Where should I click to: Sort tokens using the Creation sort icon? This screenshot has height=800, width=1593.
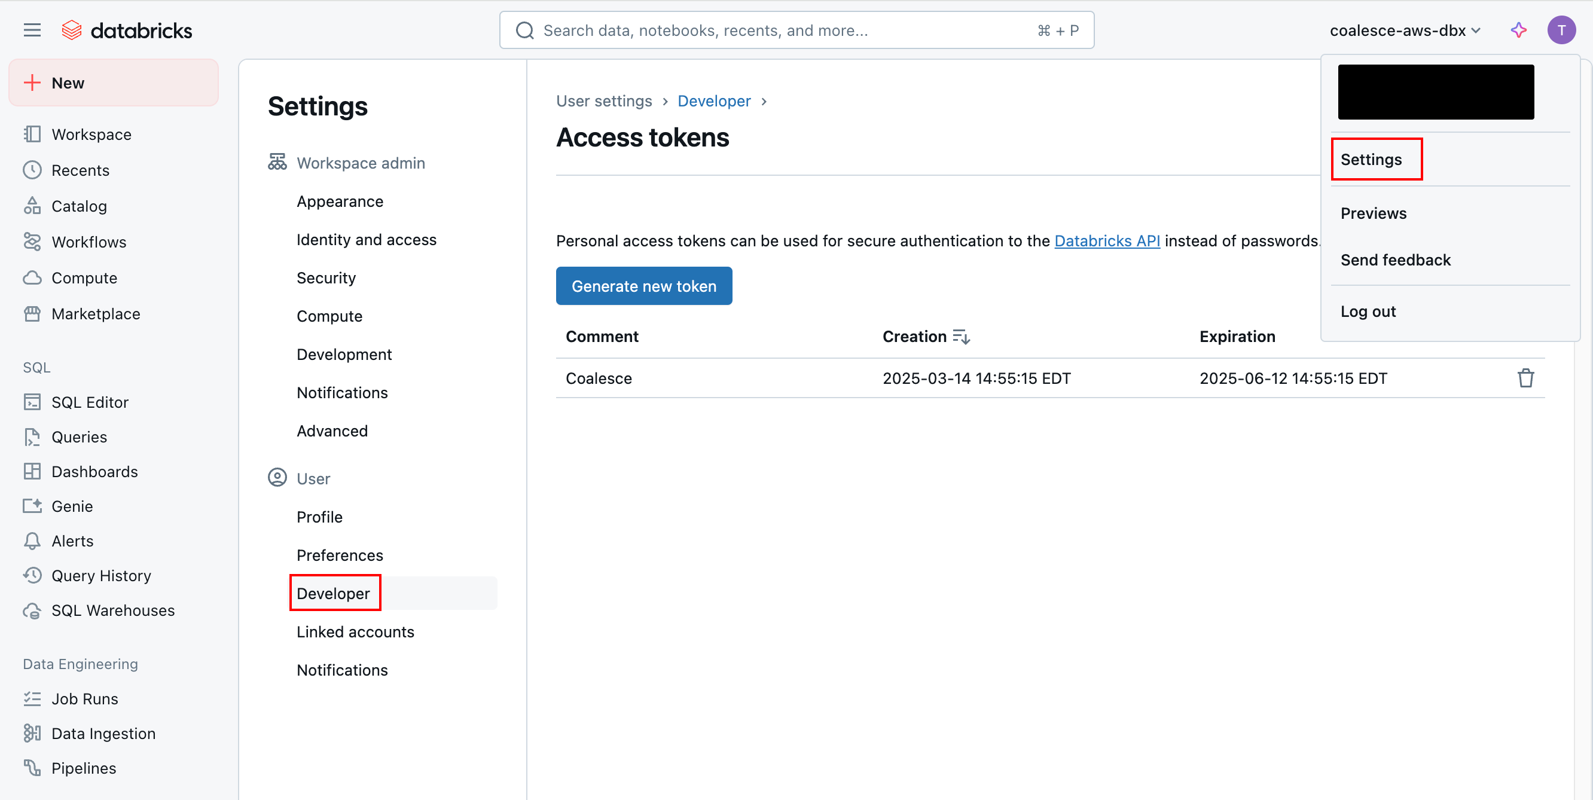click(x=961, y=336)
